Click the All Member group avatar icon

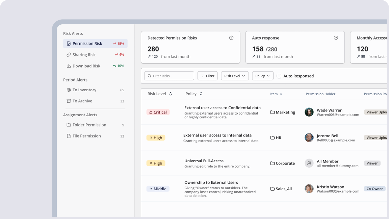coord(309,163)
